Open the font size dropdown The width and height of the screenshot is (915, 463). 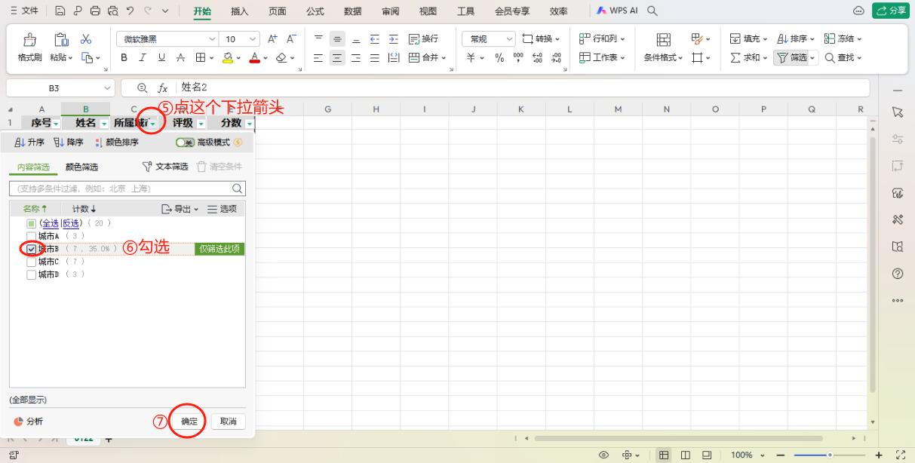[x=253, y=38]
